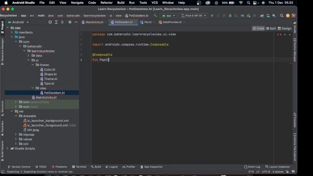Toggle the Project tool window stripe button

tap(2, 27)
